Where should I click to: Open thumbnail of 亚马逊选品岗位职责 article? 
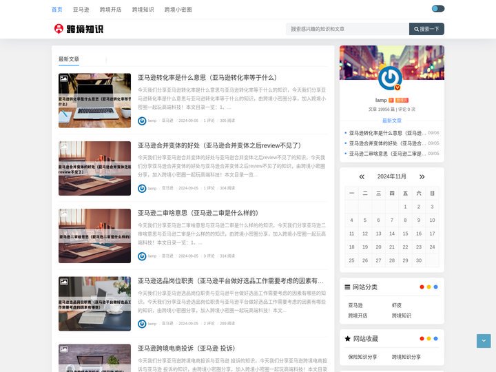click(x=94, y=304)
